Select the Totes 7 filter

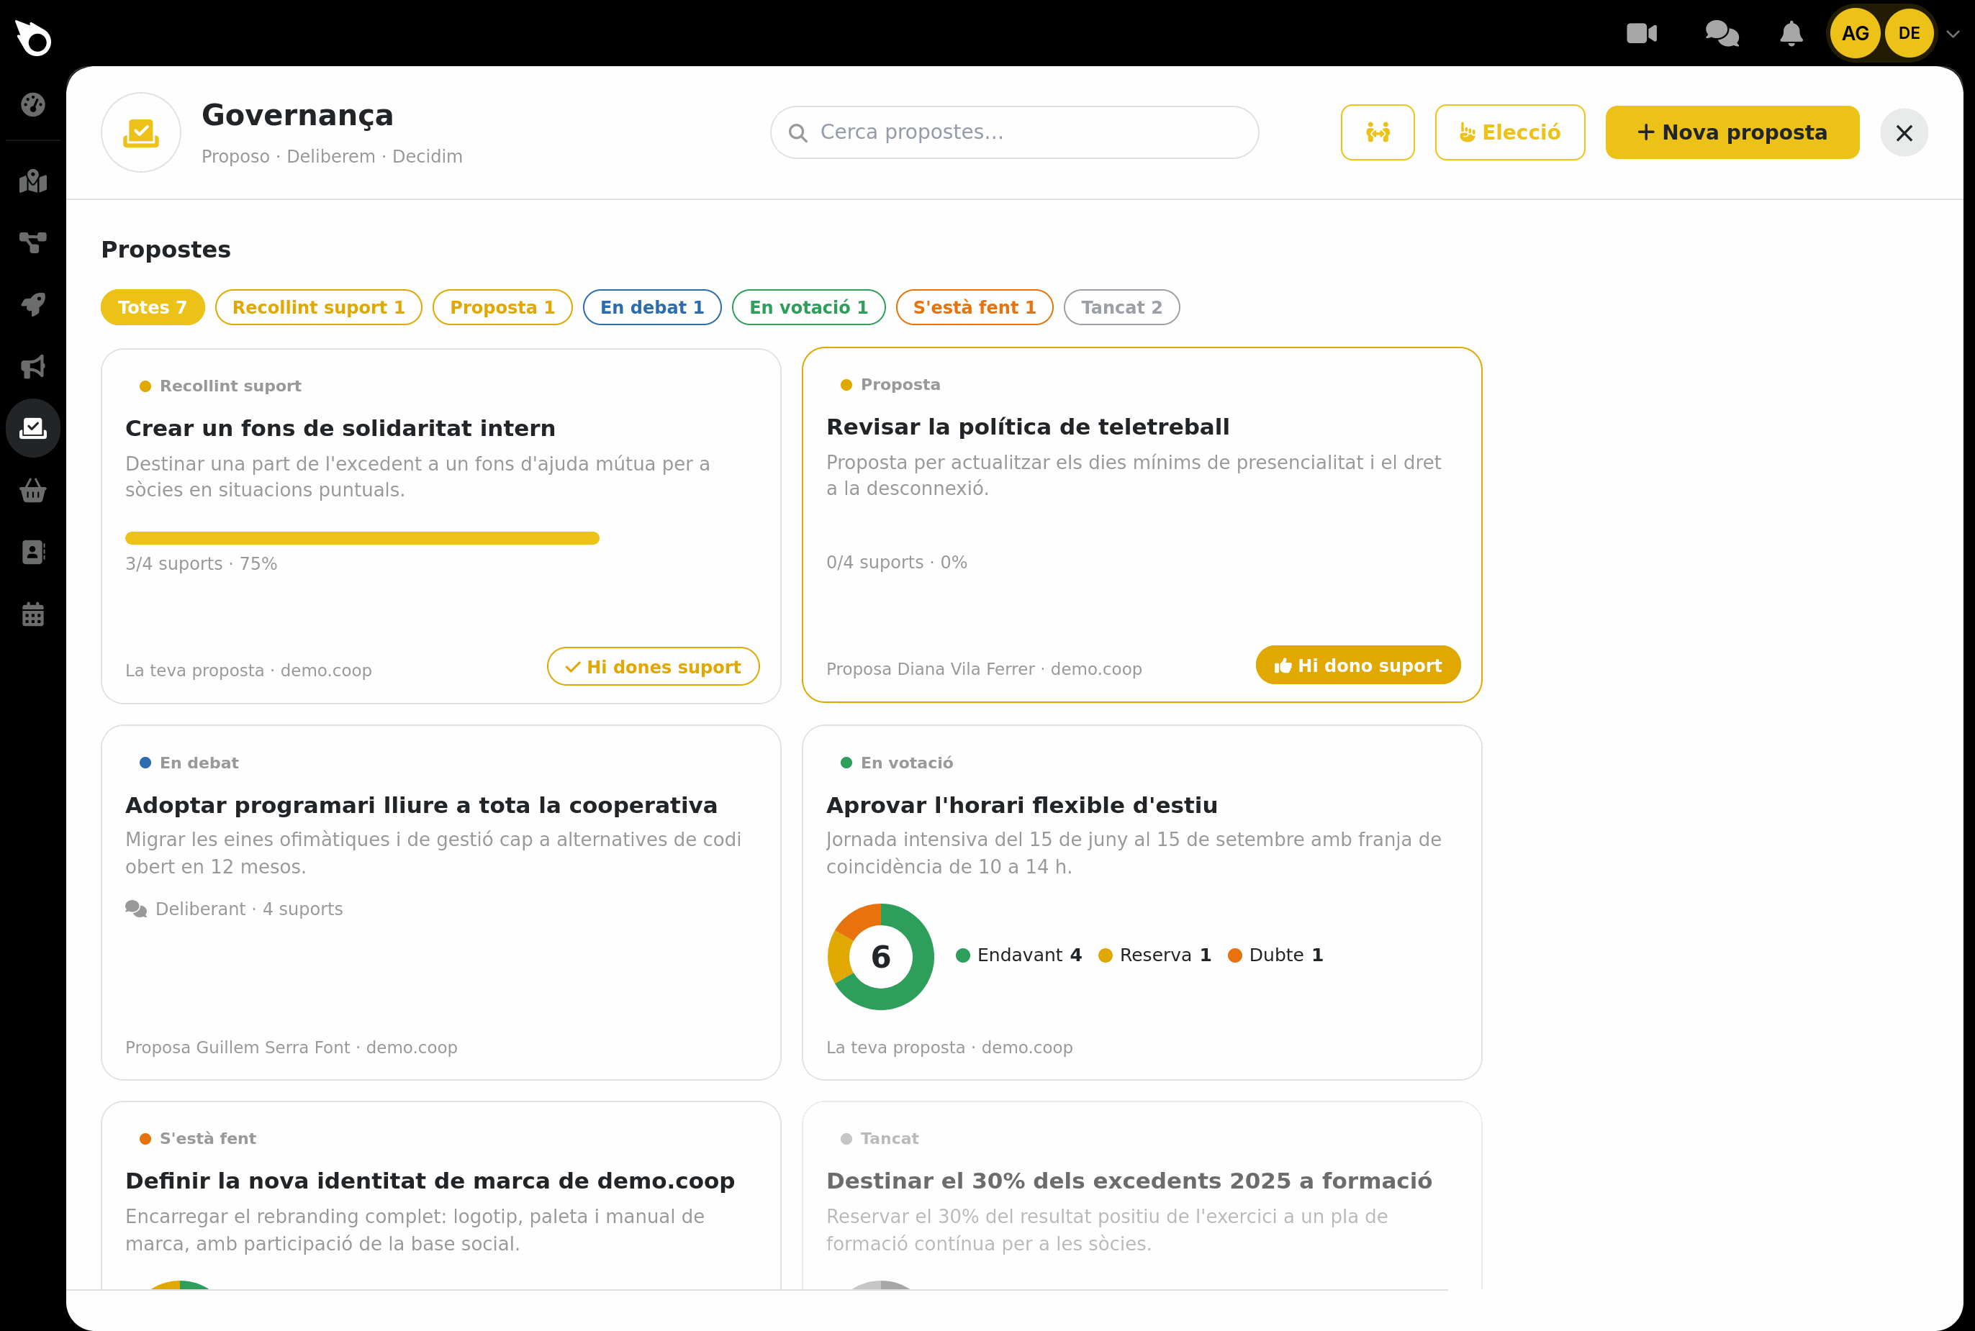tap(152, 307)
